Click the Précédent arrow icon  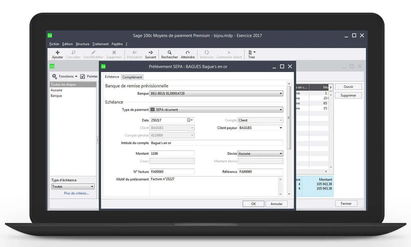(x=135, y=52)
